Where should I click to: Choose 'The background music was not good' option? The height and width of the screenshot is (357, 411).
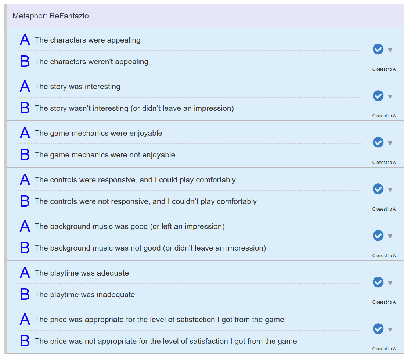coord(151,248)
